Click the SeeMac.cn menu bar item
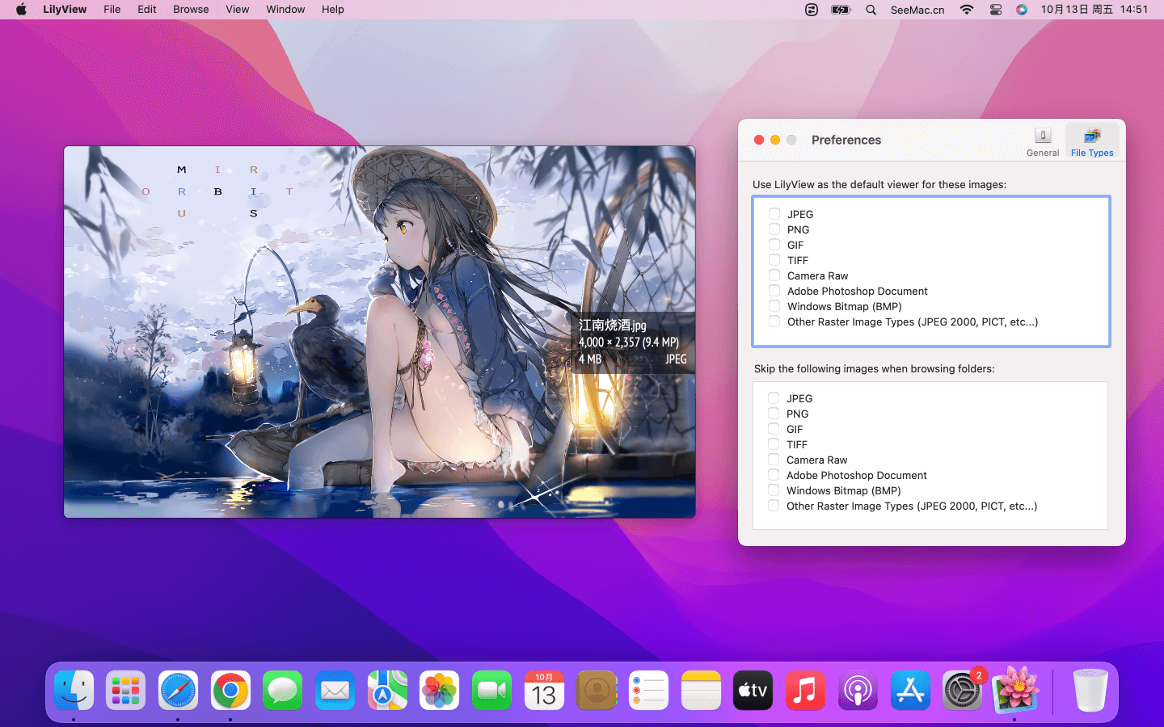1164x727 pixels. 917,10
